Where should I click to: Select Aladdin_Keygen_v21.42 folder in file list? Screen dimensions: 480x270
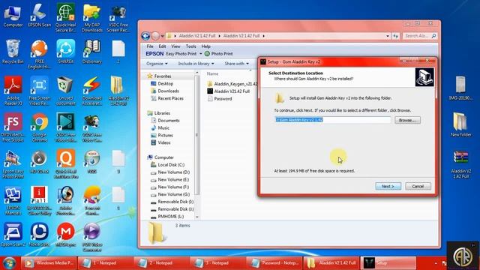(232, 84)
